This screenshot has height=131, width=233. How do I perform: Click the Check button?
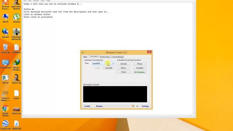(x=123, y=72)
